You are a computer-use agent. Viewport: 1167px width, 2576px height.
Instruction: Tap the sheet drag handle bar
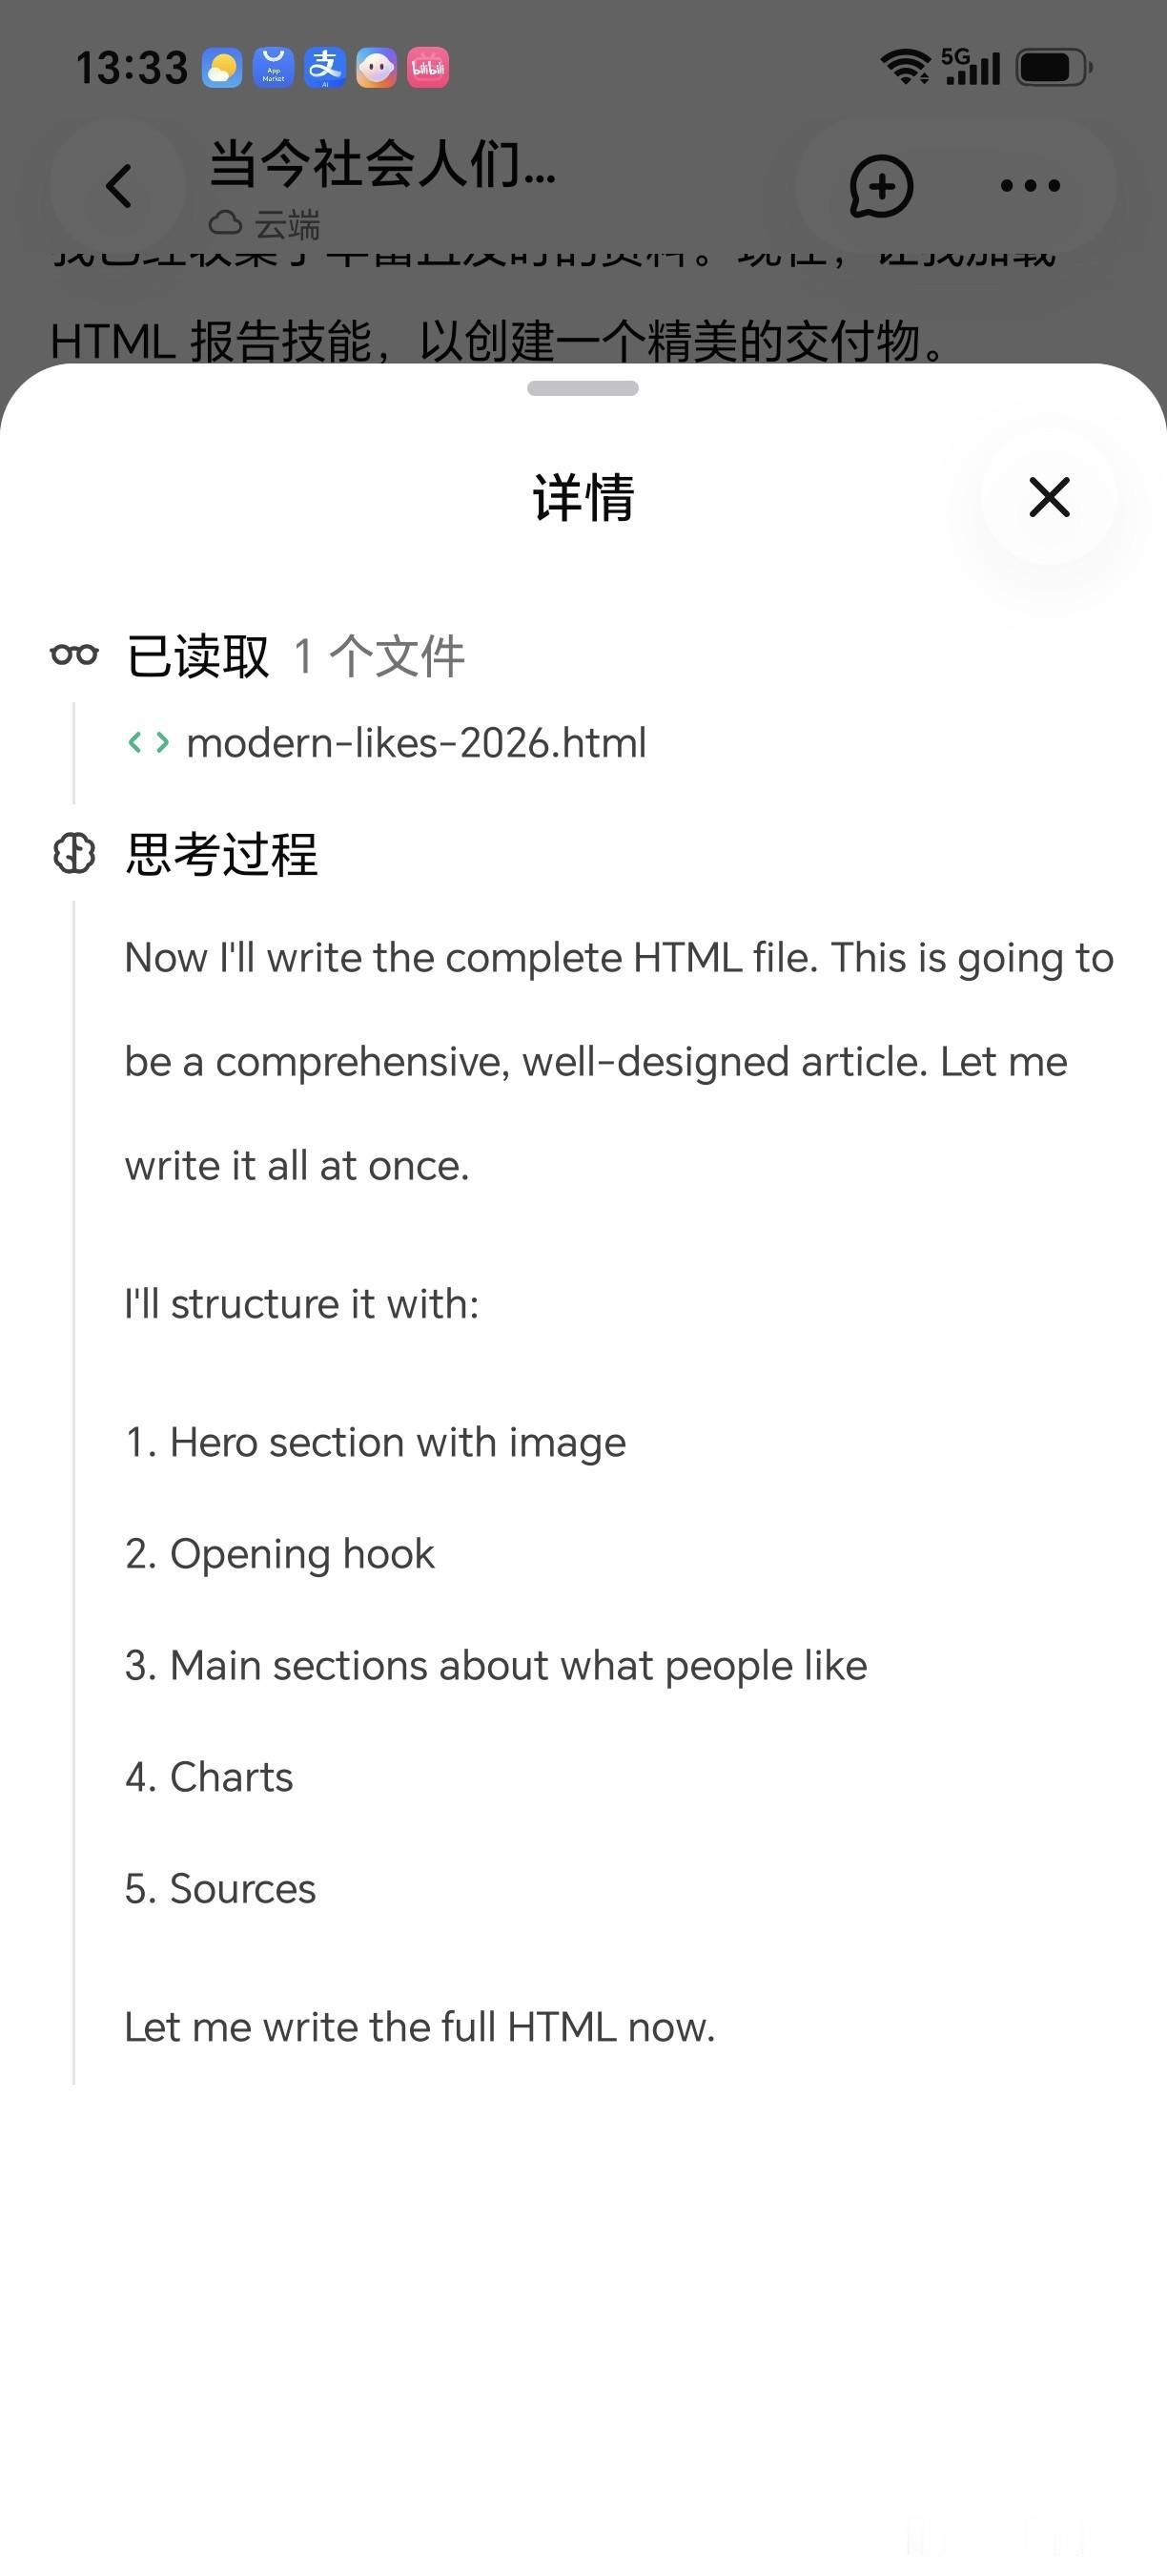(583, 388)
